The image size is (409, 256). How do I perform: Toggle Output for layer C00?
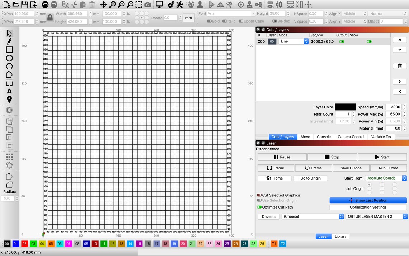342,41
